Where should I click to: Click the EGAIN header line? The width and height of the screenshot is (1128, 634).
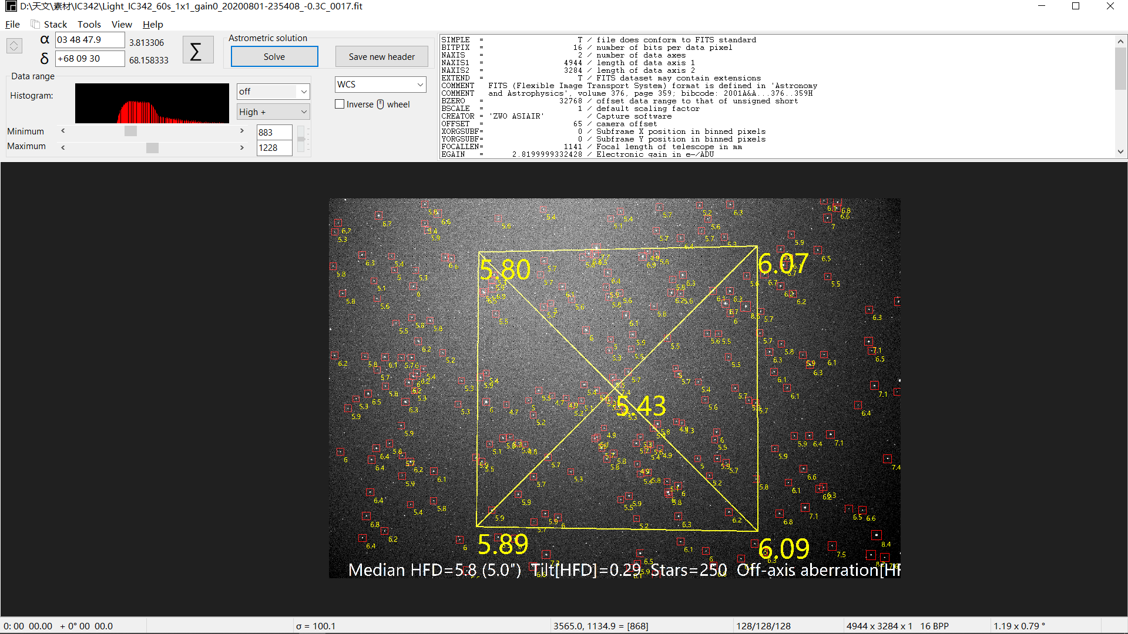point(578,154)
